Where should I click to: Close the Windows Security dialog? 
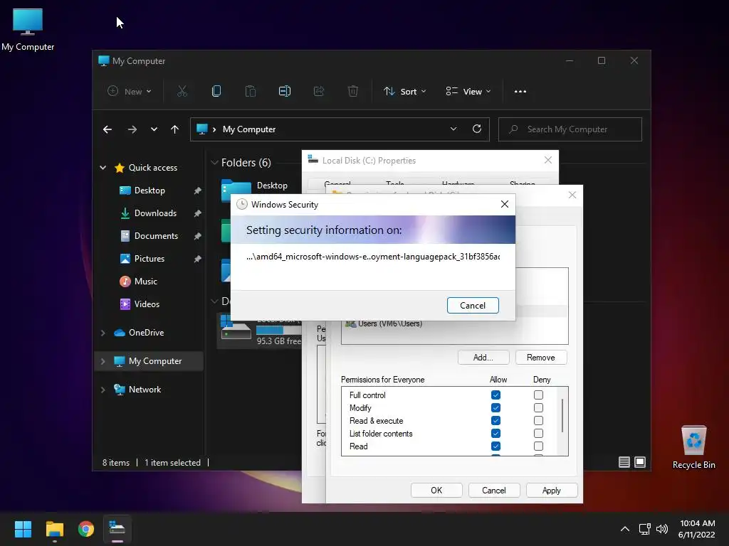tap(505, 204)
